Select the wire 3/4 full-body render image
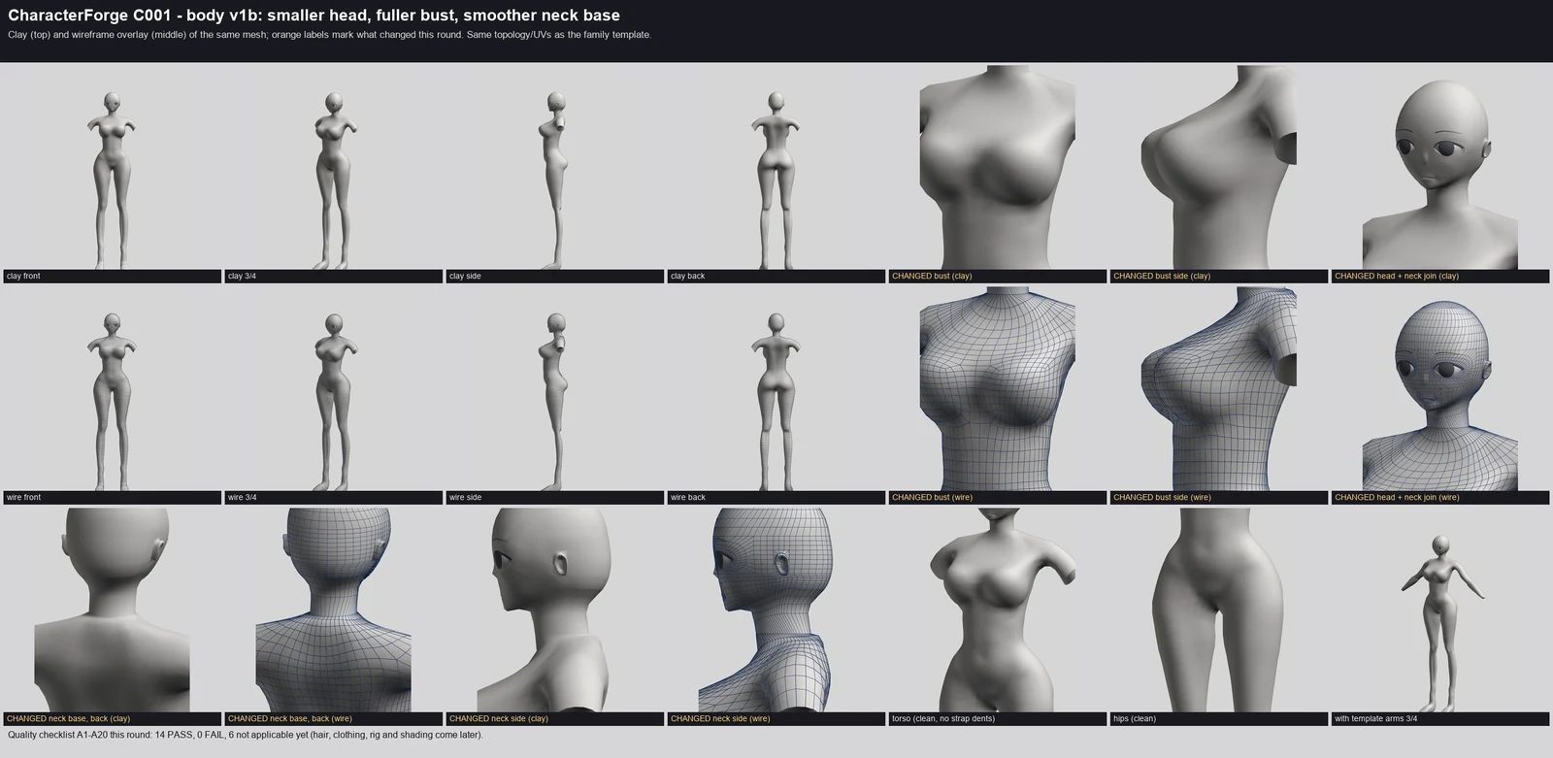Screen dimensions: 1553x758 coord(334,388)
